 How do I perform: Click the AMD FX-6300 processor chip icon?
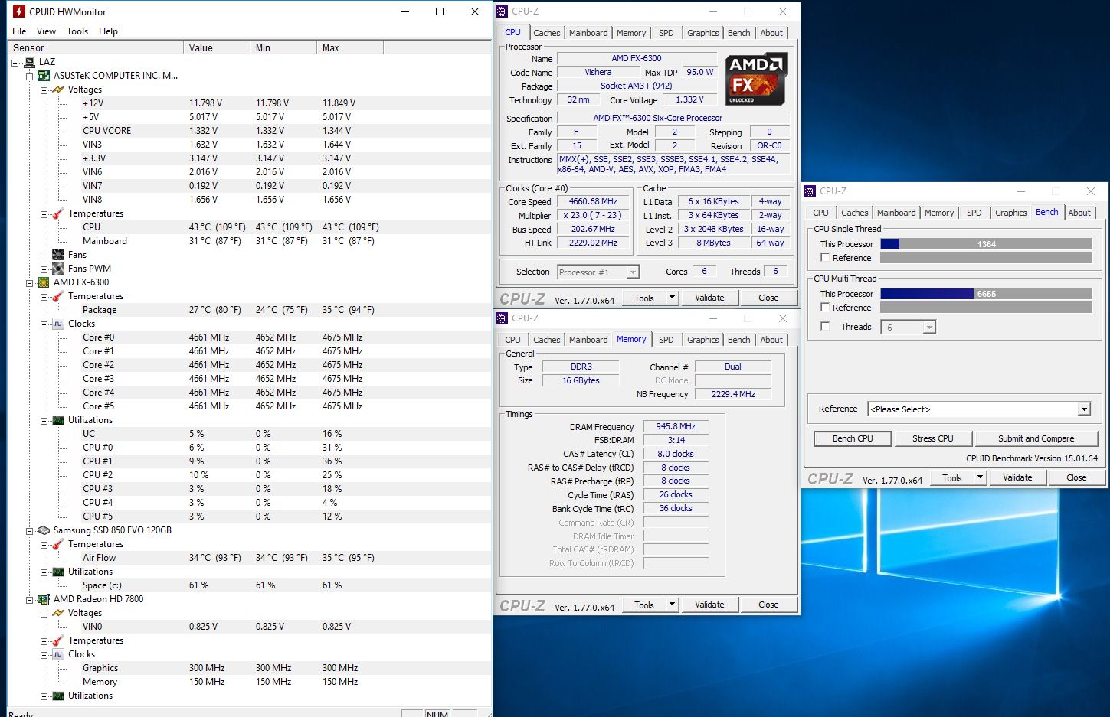pyautogui.click(x=44, y=282)
